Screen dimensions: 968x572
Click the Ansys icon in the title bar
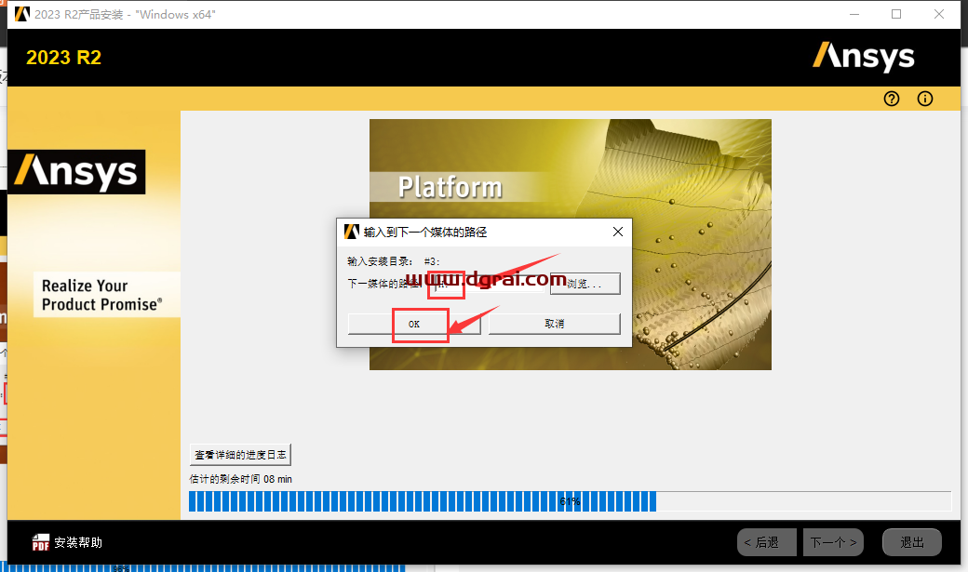(22, 14)
